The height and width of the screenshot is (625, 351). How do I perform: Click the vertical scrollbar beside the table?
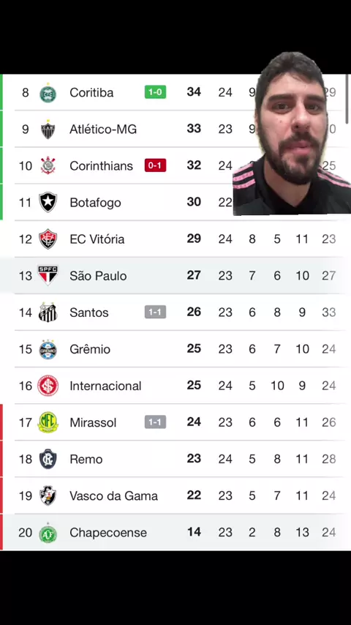(347, 100)
